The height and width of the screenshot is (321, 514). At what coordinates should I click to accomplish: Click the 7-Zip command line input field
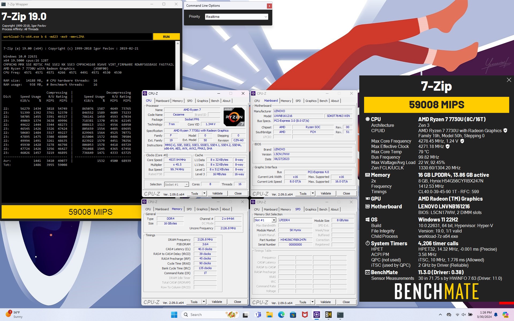[77, 37]
